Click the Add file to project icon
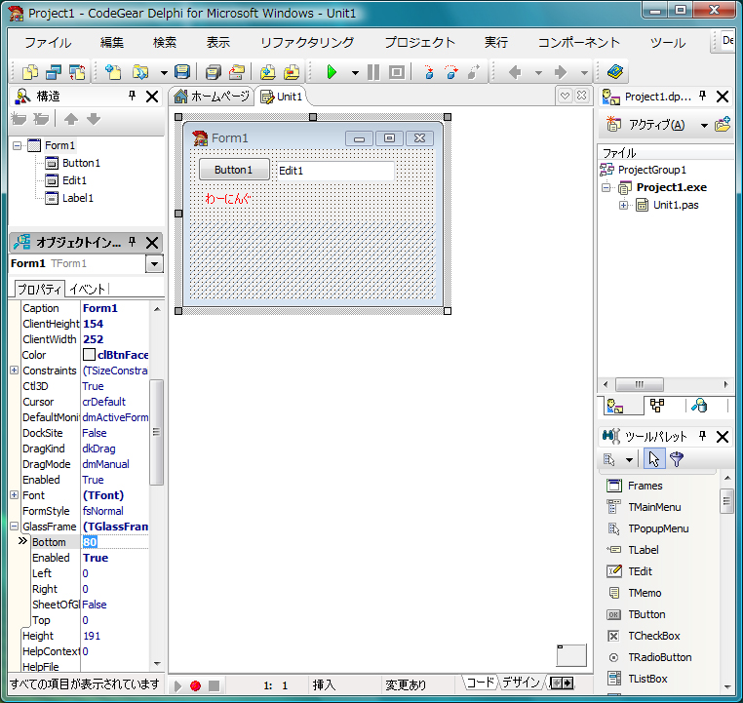This screenshot has width=743, height=703. 268,72
